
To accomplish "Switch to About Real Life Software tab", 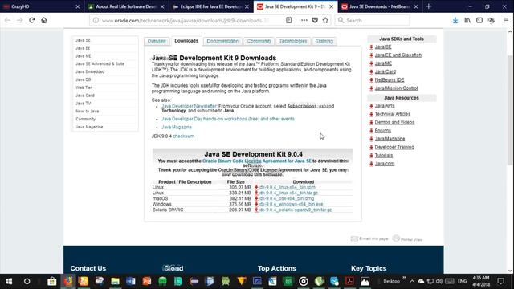I will [127, 6].
